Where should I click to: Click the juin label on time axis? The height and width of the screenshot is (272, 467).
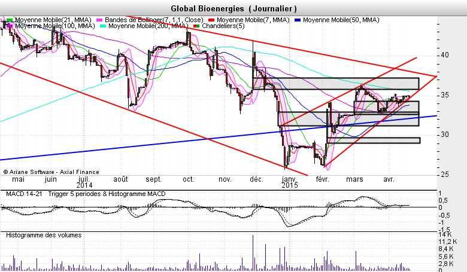[x=51, y=179]
